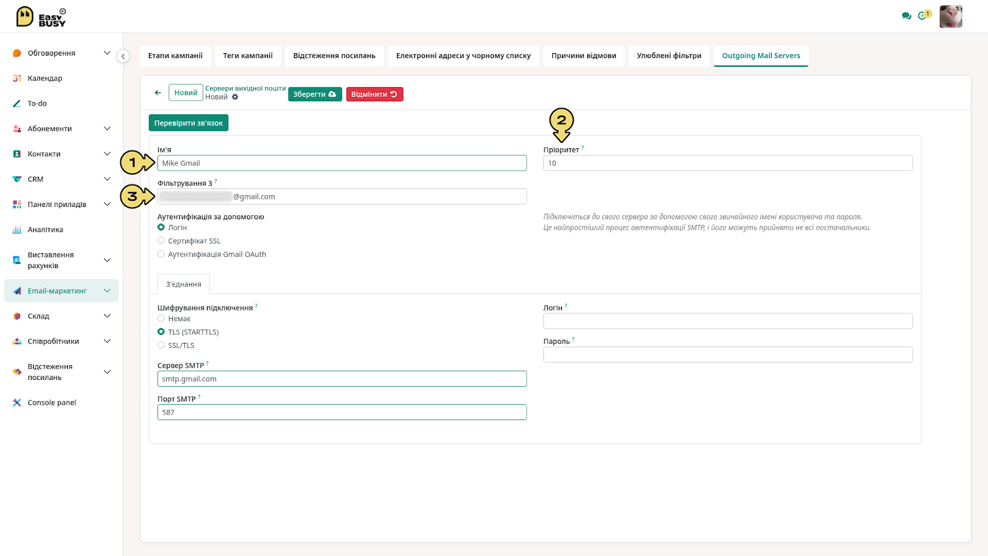
Task: Show the Пріоритет help tooltip question mark
Action: pos(582,148)
